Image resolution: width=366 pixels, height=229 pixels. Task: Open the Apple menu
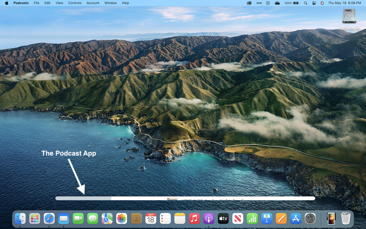point(7,3)
